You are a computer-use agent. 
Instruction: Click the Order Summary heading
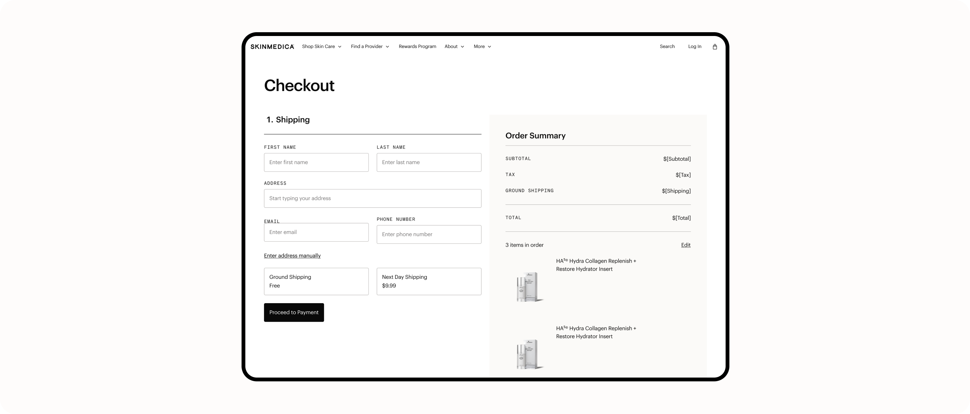click(535, 135)
